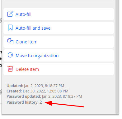Click the partially visible link icon near Auto-fill
122x119 pixels.
pos(1,20)
